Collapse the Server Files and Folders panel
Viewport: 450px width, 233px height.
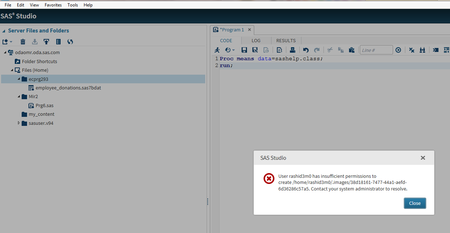tap(3, 30)
